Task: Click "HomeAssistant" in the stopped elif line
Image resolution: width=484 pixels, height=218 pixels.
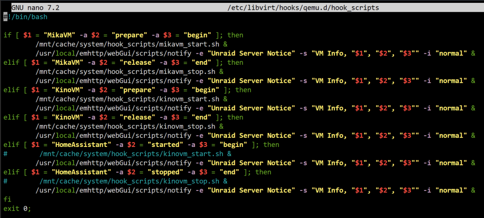Action: tap(82, 172)
